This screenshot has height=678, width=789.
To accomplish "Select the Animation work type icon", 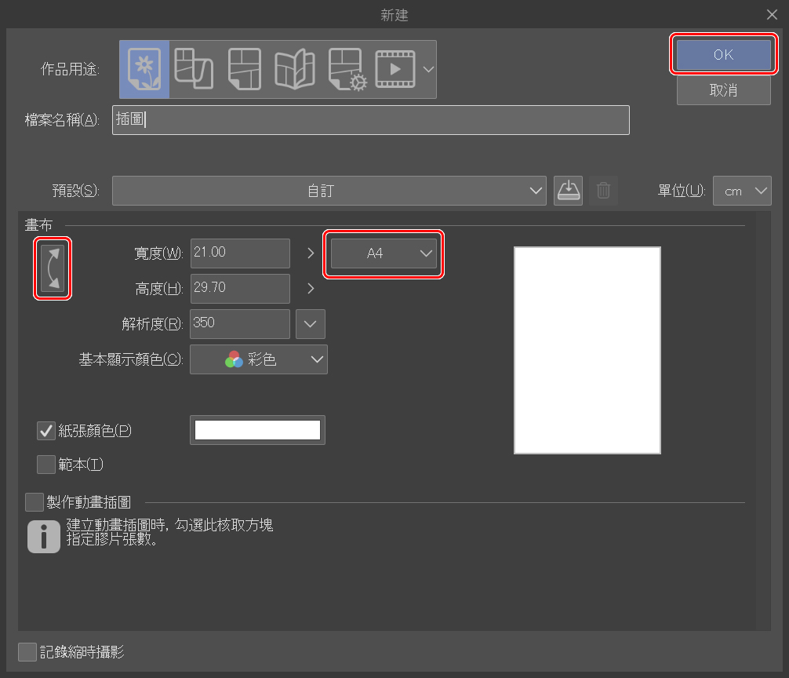I will (395, 69).
